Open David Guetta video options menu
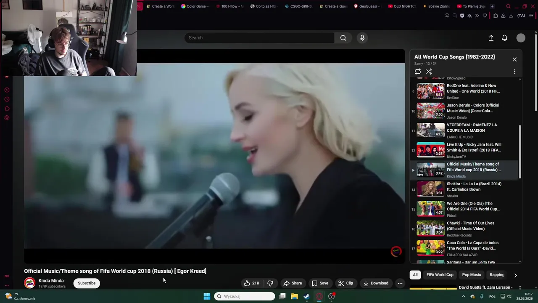The width and height of the screenshot is (538, 303). 520,288
